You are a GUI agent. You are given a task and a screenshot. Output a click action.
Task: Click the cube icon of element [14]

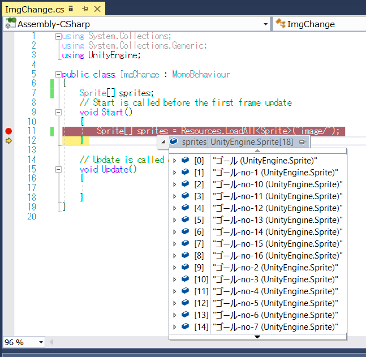(186, 326)
